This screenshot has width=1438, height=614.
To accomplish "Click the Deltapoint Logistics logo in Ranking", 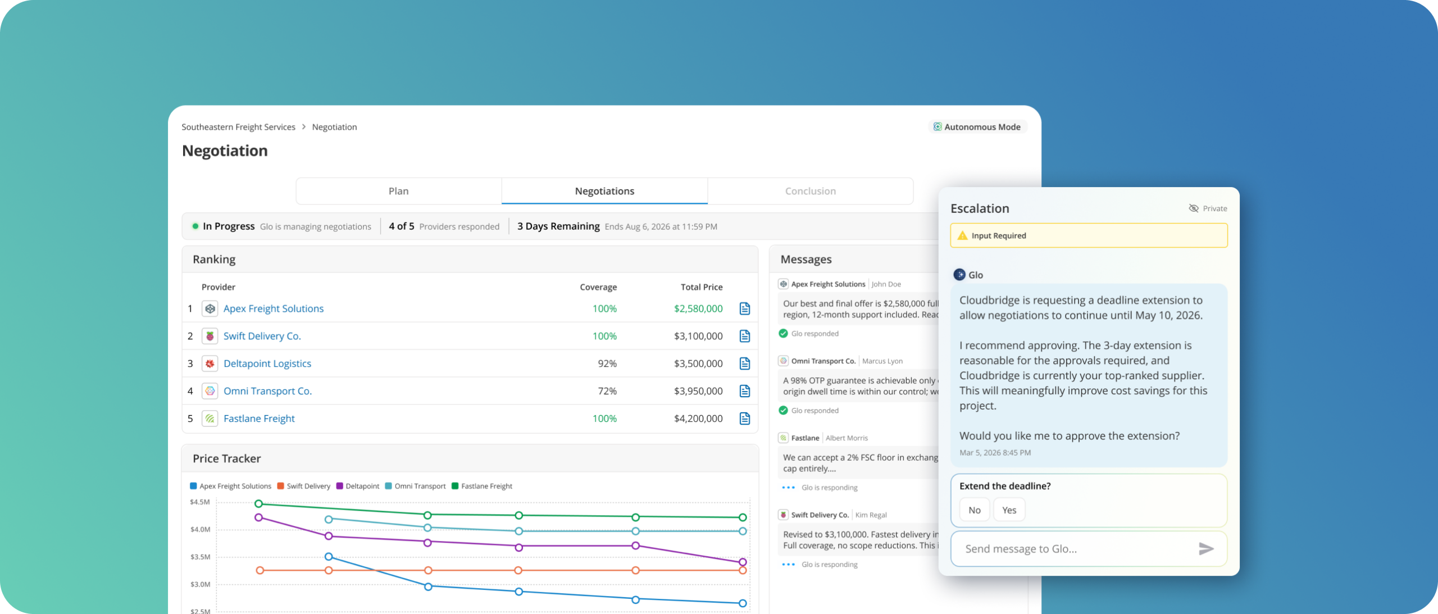I will pyautogui.click(x=210, y=363).
